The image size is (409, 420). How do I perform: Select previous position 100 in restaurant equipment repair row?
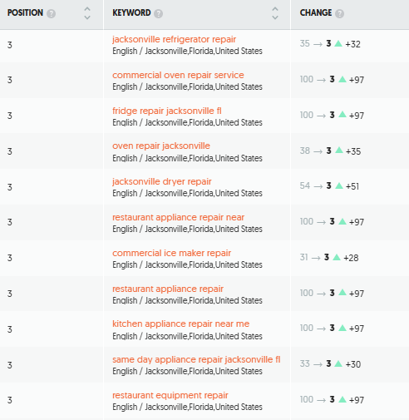(307, 399)
